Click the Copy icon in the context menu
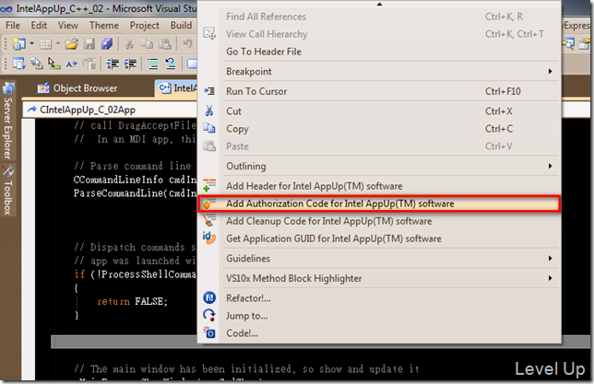This screenshot has height=384, width=594. tap(209, 128)
